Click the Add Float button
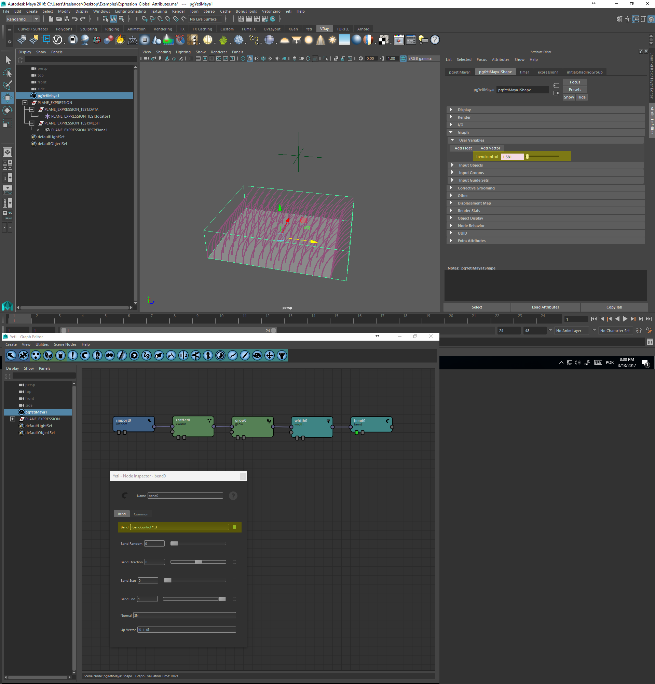 coord(463,148)
